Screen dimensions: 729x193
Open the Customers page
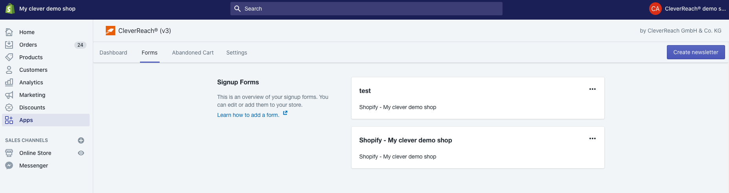click(33, 70)
